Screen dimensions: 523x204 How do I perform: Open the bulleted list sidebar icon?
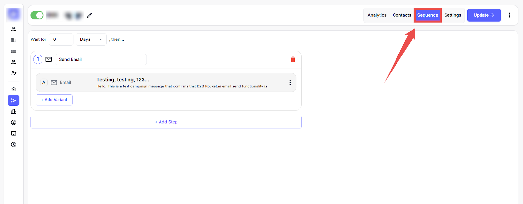[14, 51]
